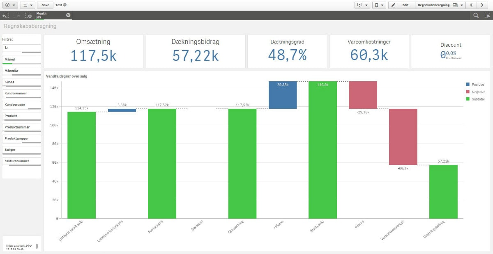Open the smart search magnifier
Screen dimensions: 493x254
point(476,15)
